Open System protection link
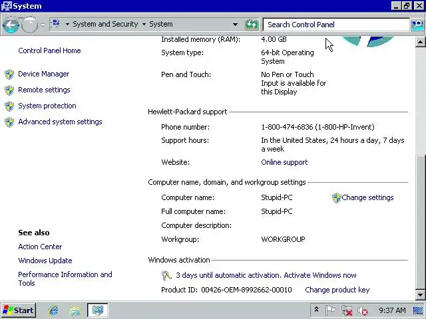 [47, 106]
